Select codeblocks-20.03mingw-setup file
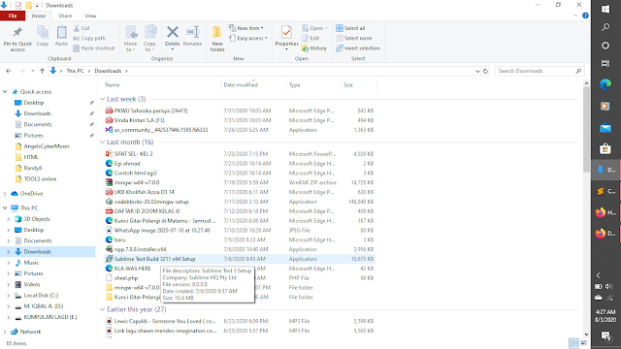This screenshot has width=621, height=349. click(x=151, y=202)
